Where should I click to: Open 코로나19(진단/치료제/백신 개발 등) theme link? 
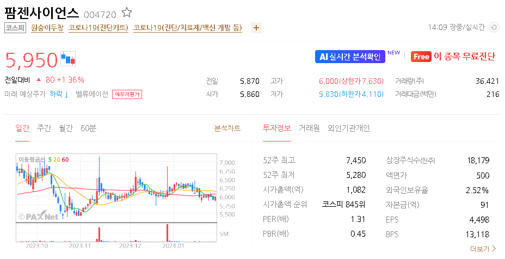pos(187,28)
